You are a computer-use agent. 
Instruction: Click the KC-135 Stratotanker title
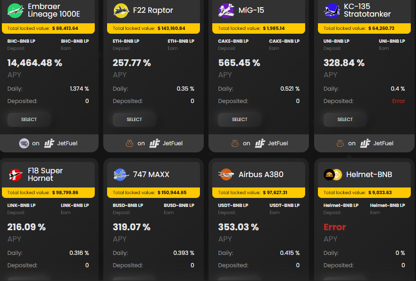pyautogui.click(x=367, y=10)
